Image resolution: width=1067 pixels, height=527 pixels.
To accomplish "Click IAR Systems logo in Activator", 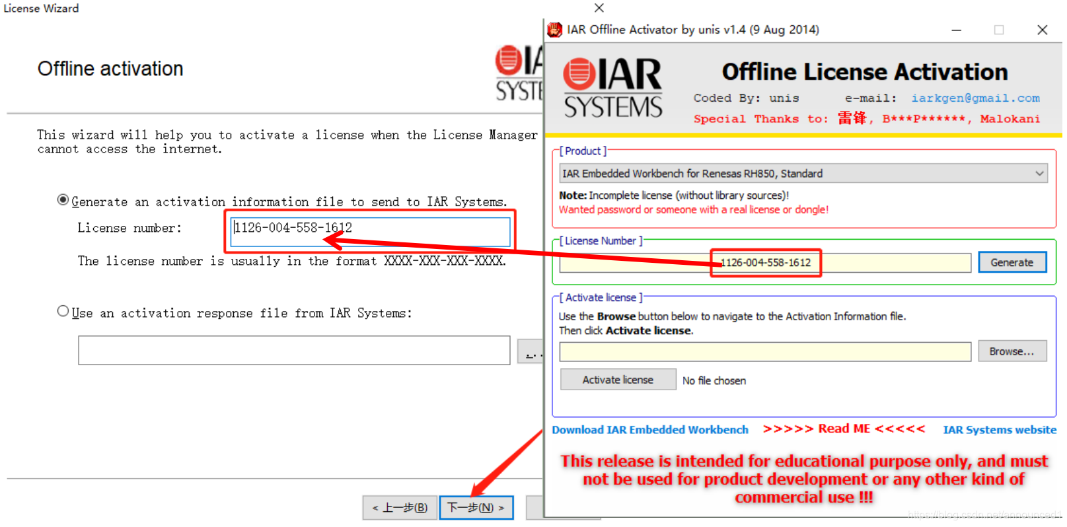I will tap(612, 88).
